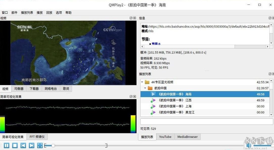The image size is (274, 150).
Task: Click the 节目0 link in the info panel
Action: tap(156, 44)
